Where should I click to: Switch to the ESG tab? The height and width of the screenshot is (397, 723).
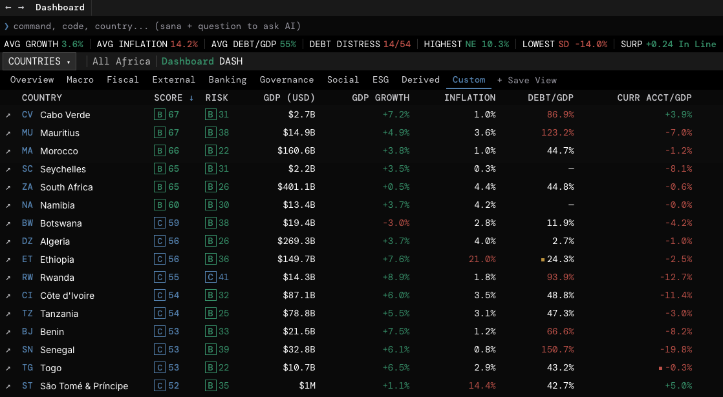coord(380,79)
